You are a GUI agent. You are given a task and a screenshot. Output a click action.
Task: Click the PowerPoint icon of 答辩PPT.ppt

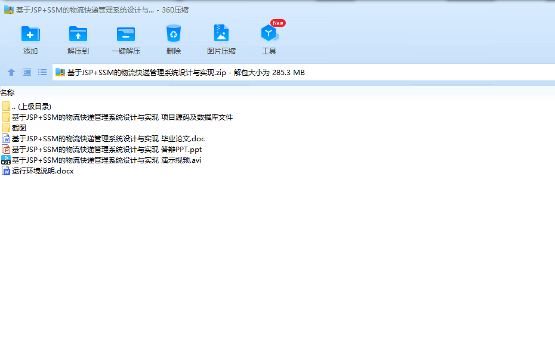[x=6, y=149]
